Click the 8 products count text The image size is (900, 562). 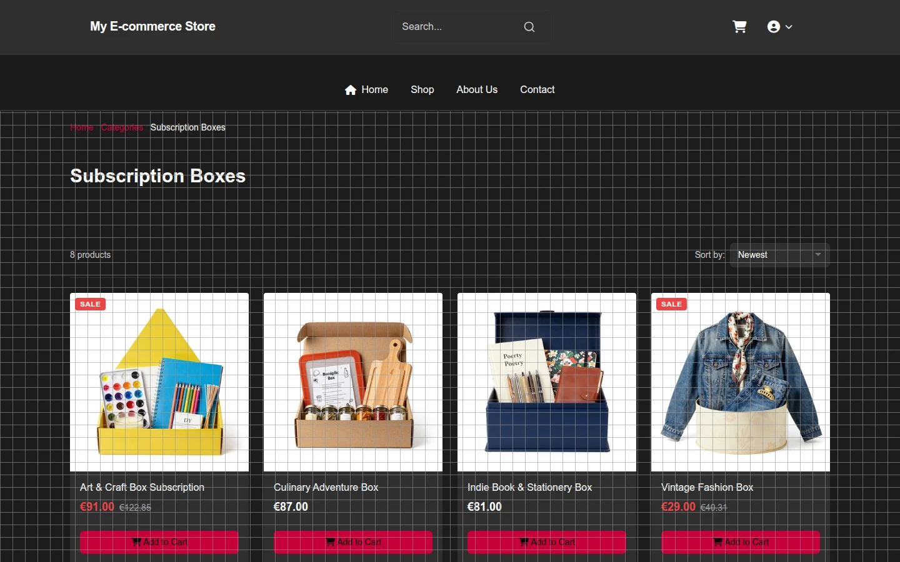[91, 255]
